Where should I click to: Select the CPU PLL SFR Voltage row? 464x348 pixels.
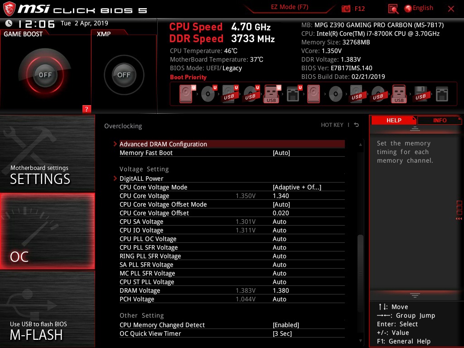click(232, 247)
